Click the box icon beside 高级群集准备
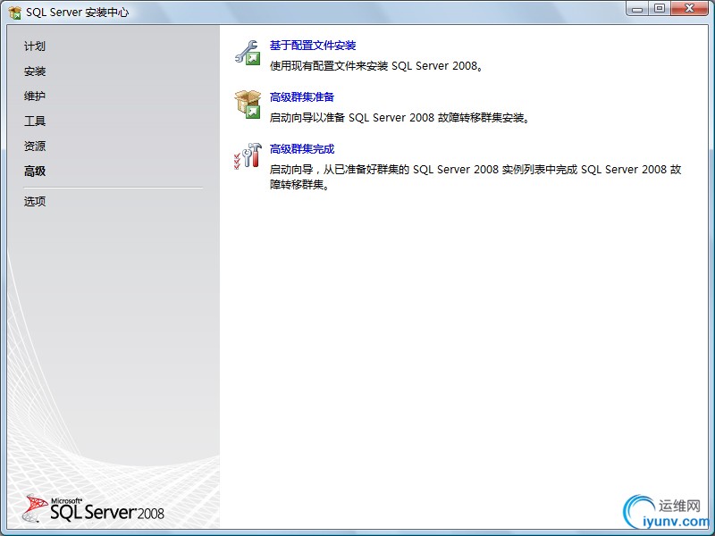This screenshot has height=536, width=715. pos(248,105)
